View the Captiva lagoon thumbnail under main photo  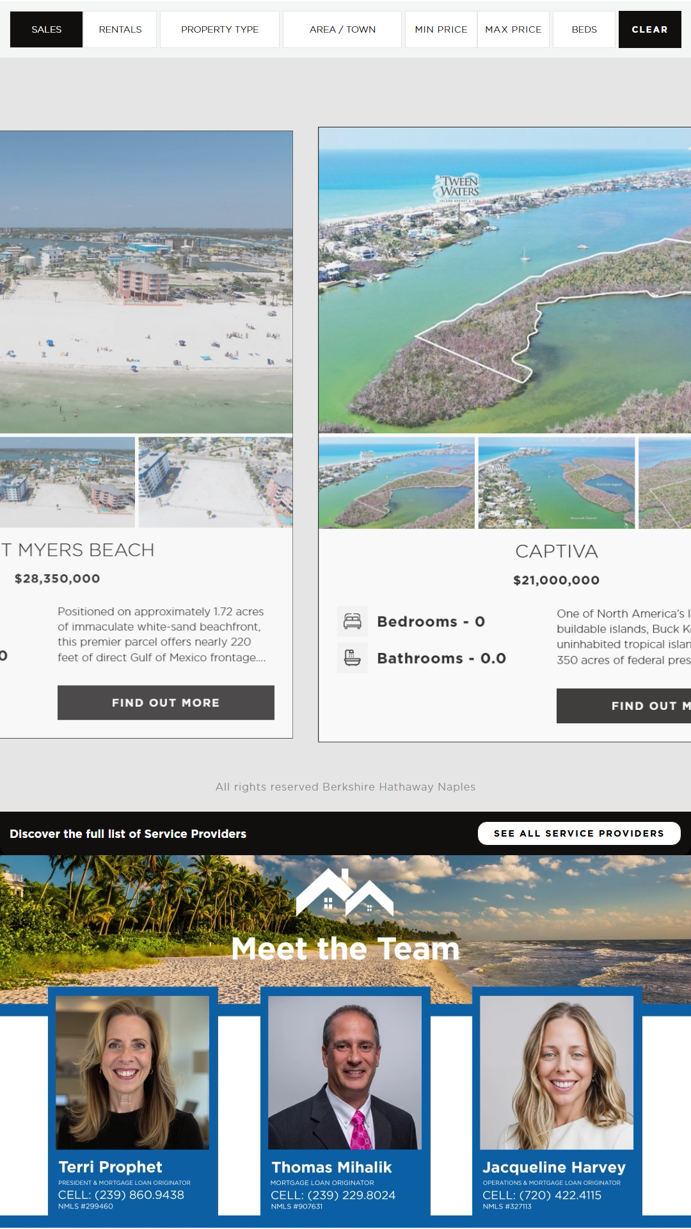397,483
